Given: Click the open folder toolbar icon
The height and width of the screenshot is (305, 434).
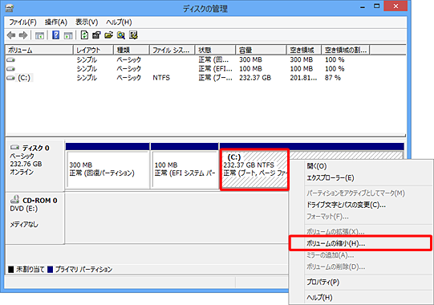Looking at the screenshot, I should pos(109,35).
